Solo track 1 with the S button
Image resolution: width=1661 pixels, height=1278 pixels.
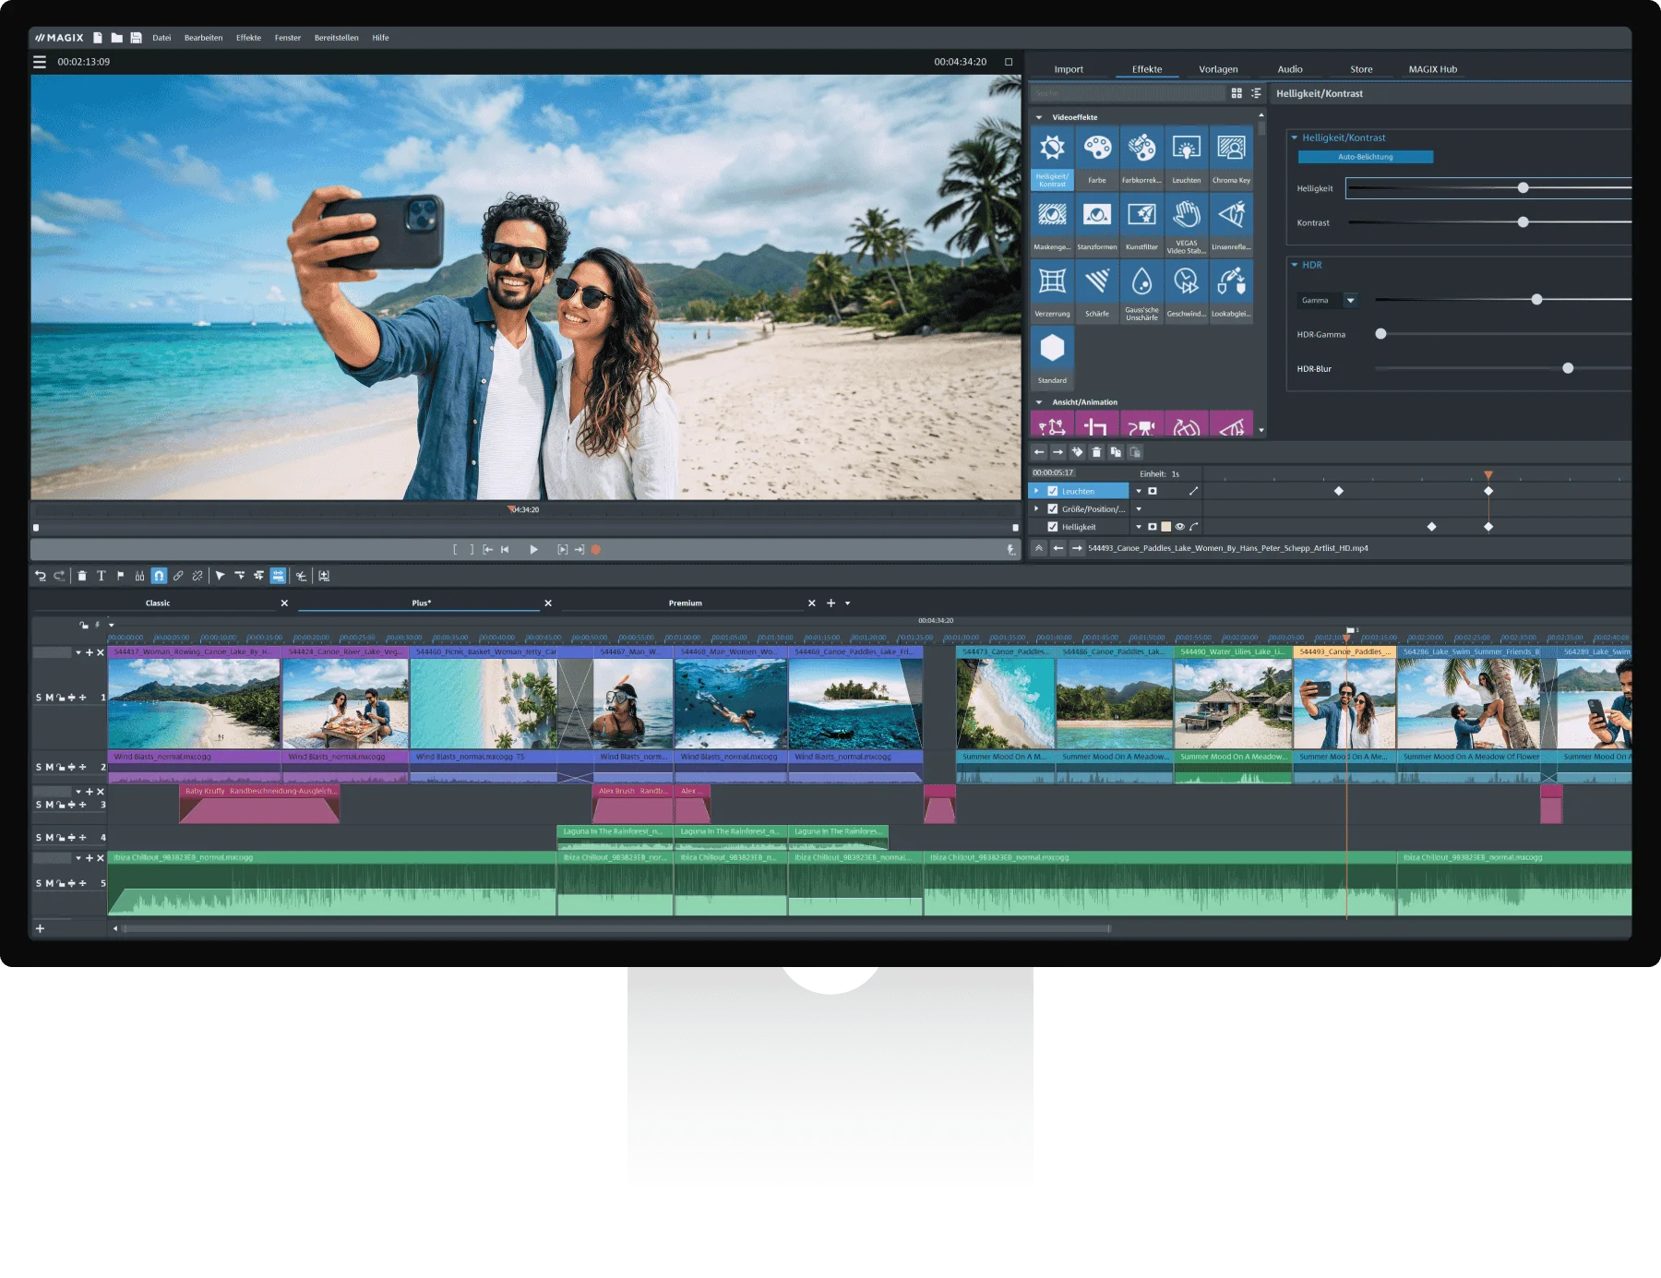click(x=39, y=698)
